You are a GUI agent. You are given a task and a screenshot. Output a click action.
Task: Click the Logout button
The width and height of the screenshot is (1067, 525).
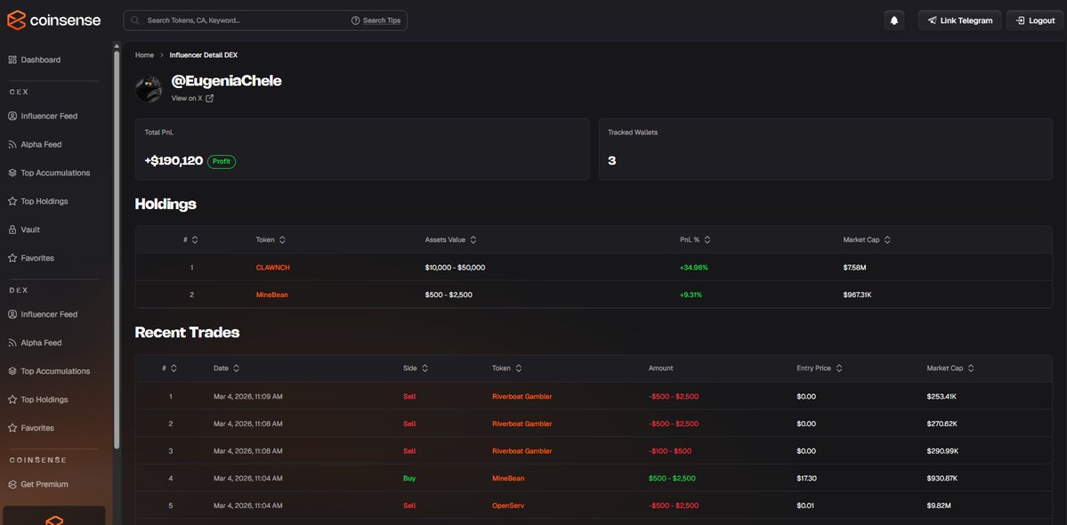click(x=1034, y=20)
